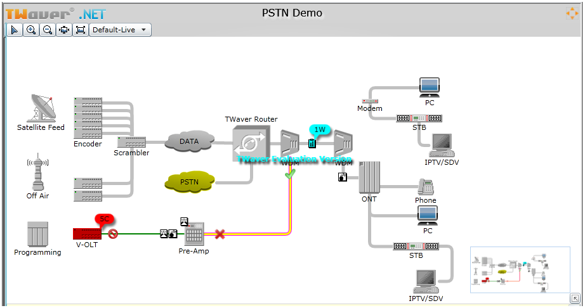The height and width of the screenshot is (308, 585).
Task: Select the STB next to the overview map
Action: pyautogui.click(x=416, y=246)
